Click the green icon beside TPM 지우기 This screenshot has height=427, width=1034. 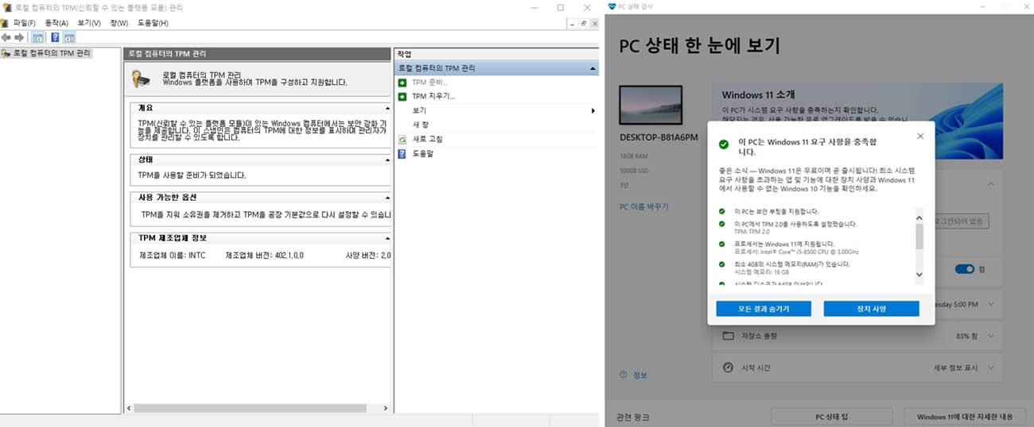pyautogui.click(x=402, y=96)
